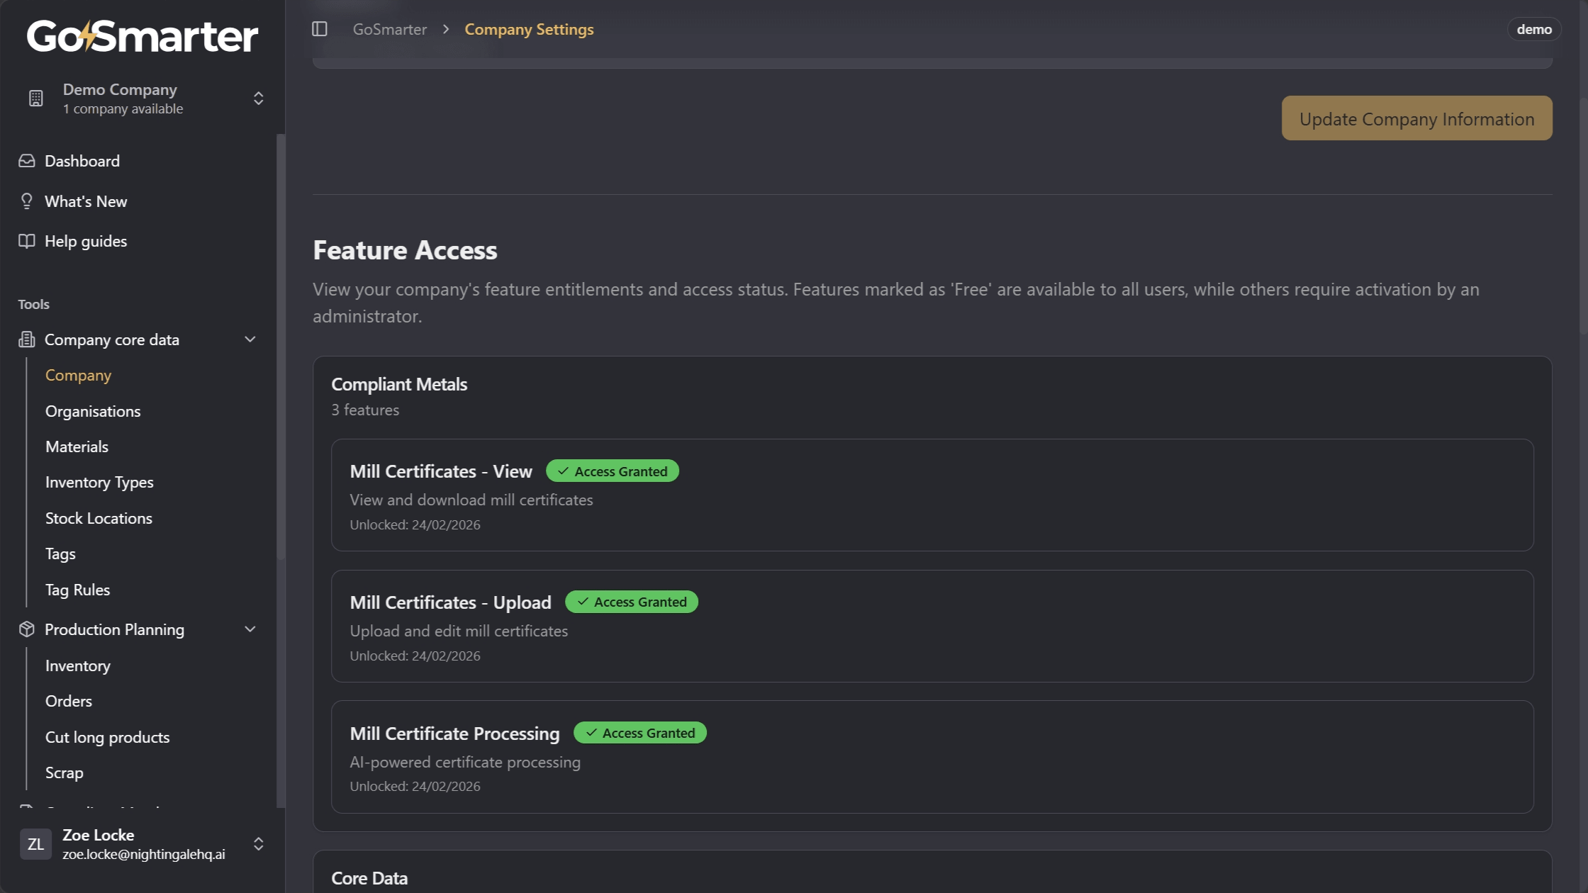
Task: Collapse the Production Planning section
Action: [x=250, y=629]
